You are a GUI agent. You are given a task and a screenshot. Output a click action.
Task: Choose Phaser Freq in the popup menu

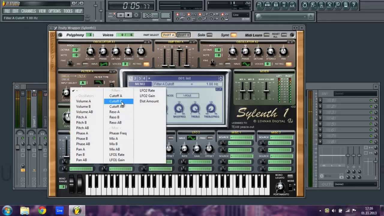pos(118,133)
